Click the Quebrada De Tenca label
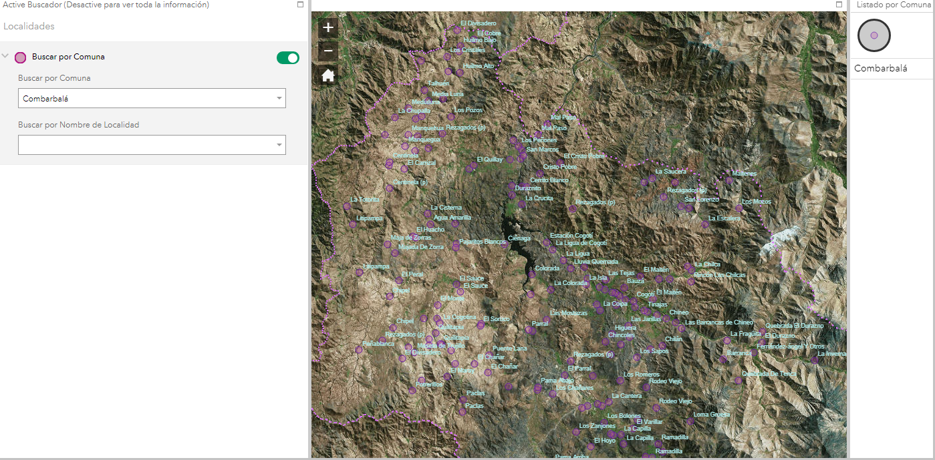The image size is (935, 460). [x=769, y=374]
